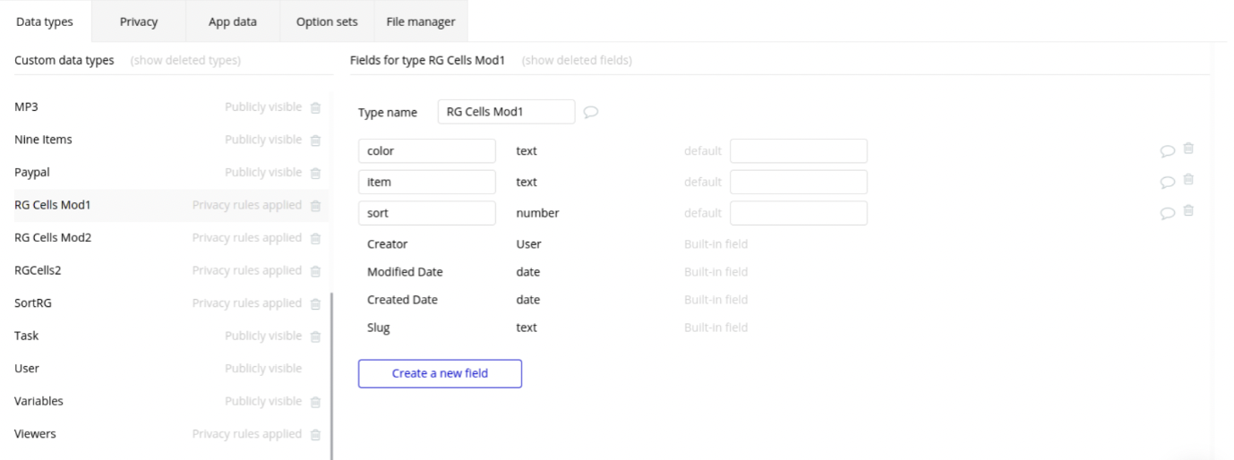
Task: Open comment bubble for color field
Action: 1168,151
